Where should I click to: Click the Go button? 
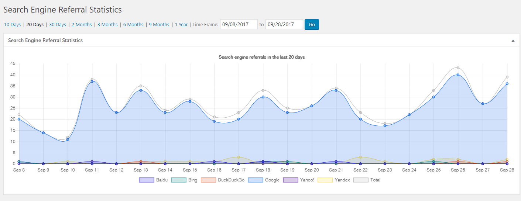[x=312, y=25]
